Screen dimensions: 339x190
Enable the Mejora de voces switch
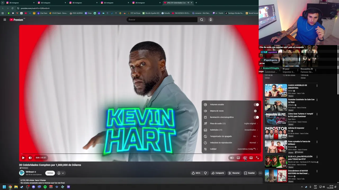click(256, 111)
